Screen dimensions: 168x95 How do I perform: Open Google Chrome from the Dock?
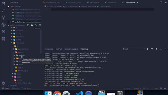pos(57,93)
